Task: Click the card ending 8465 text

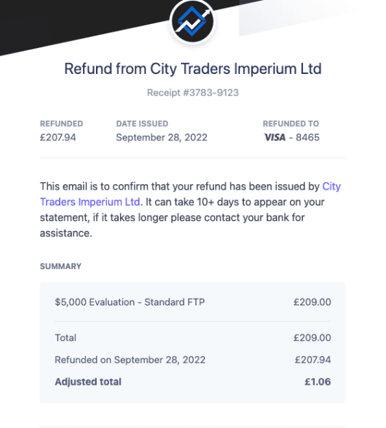Action: coord(308,137)
